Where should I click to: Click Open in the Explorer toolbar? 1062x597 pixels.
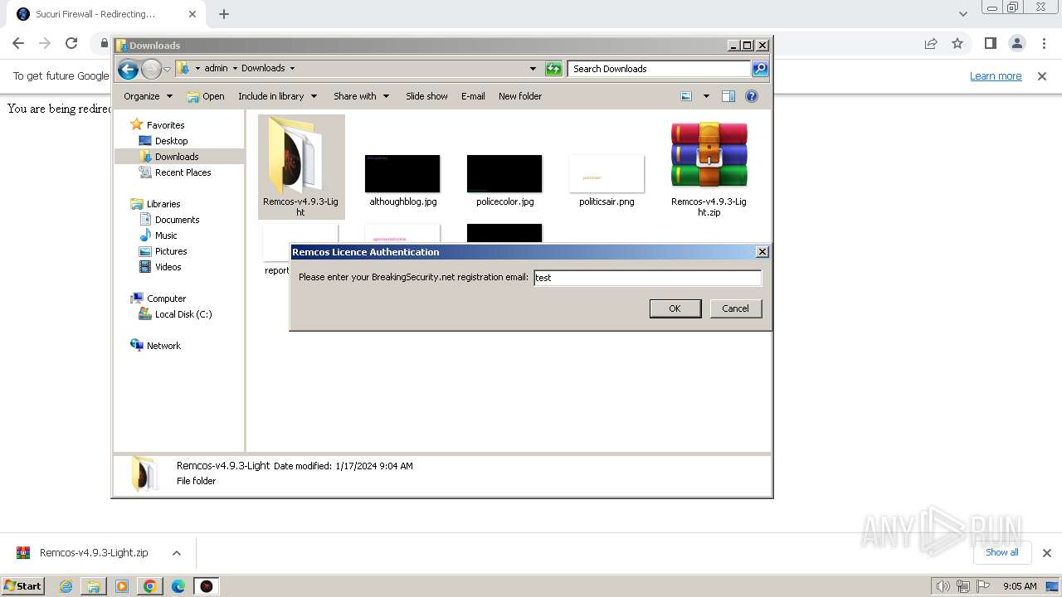pyautogui.click(x=206, y=96)
